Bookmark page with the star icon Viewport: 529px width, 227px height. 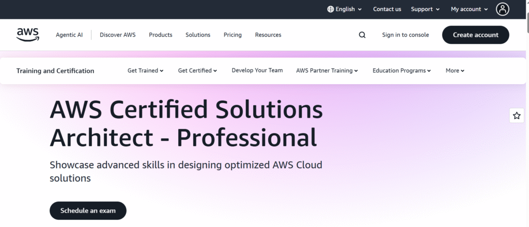click(x=517, y=116)
